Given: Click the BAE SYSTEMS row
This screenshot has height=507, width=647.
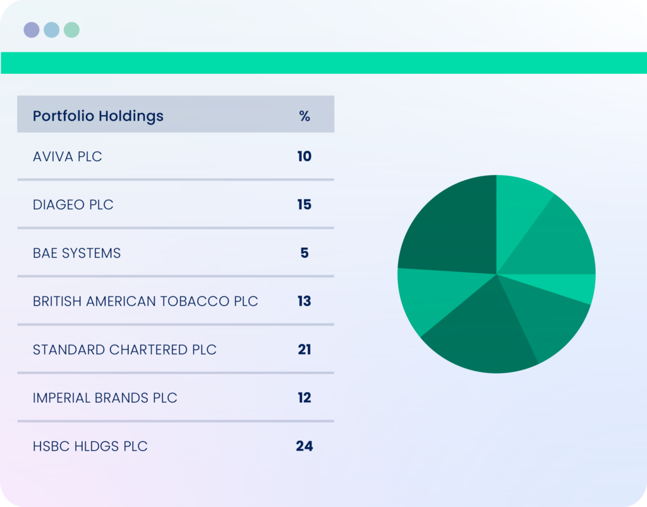Looking at the screenshot, I should coord(176,253).
